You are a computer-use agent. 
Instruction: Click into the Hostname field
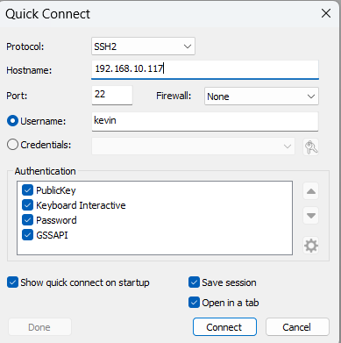(x=205, y=69)
